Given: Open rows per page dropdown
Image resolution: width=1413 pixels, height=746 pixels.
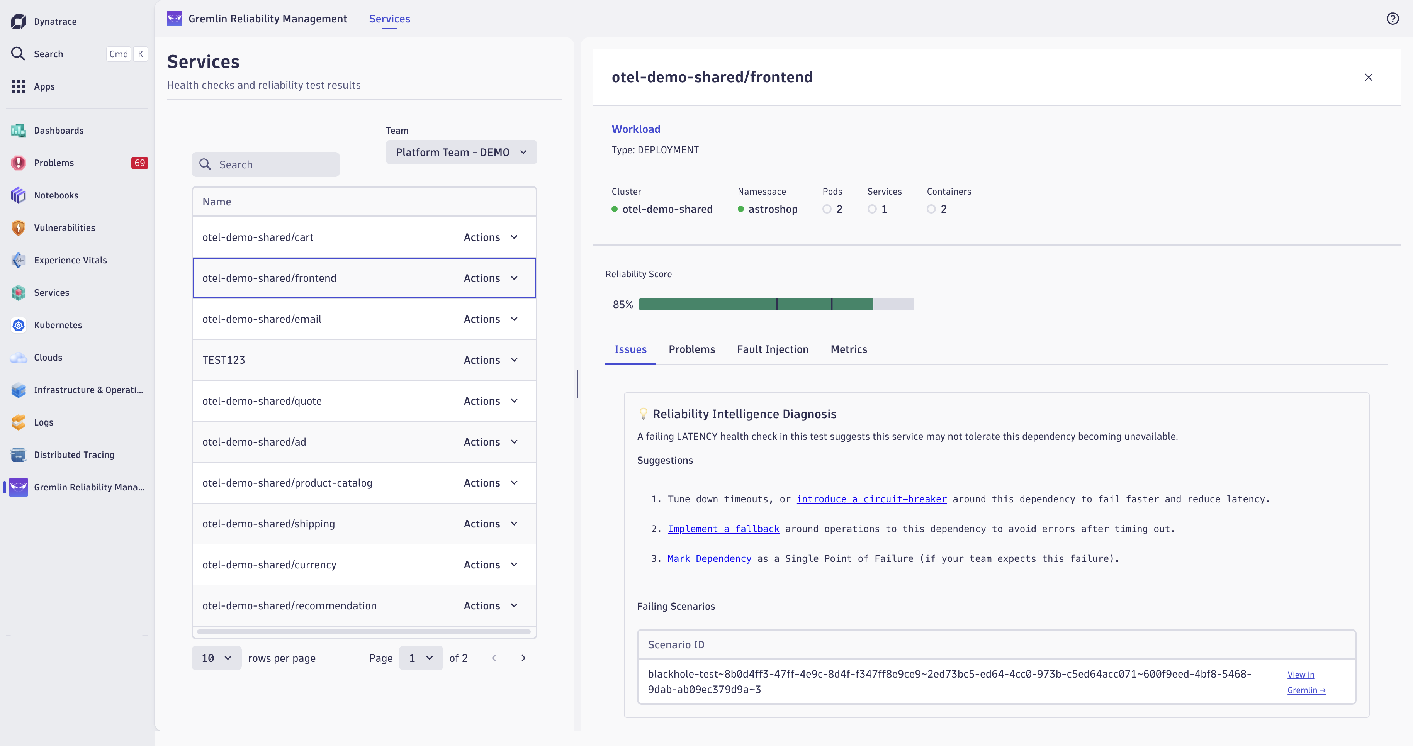Looking at the screenshot, I should point(216,658).
